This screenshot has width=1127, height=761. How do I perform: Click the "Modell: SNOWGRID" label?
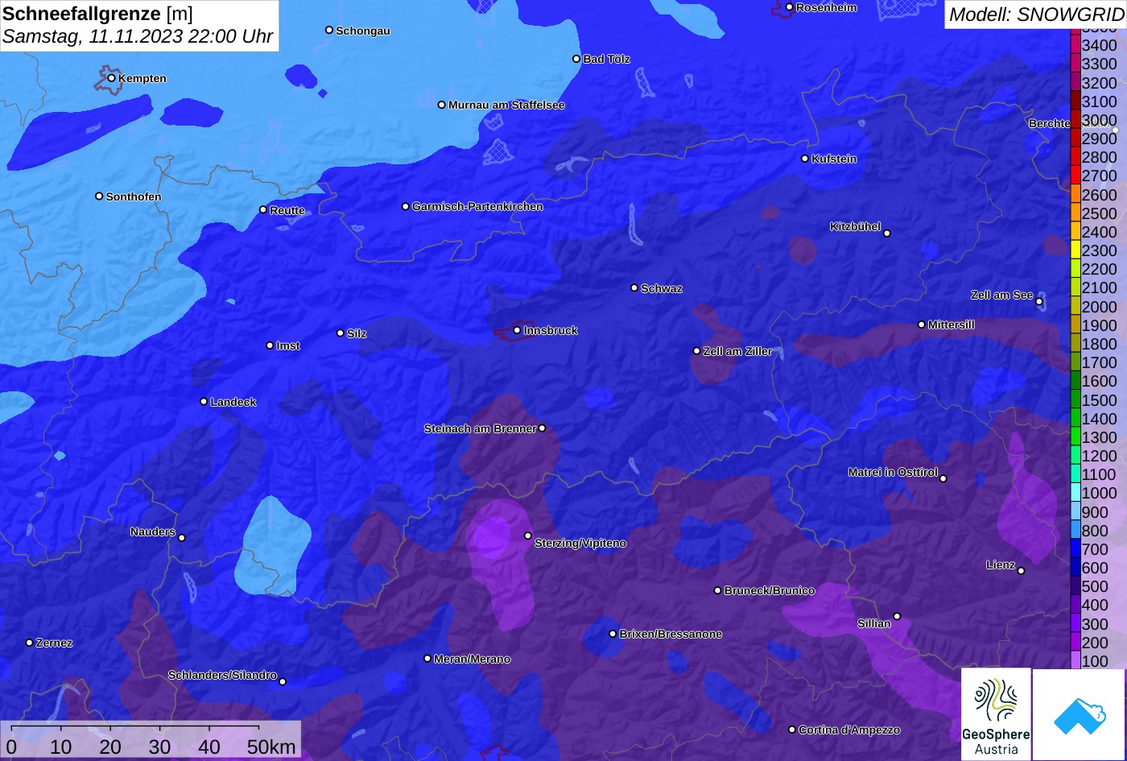click(1036, 14)
